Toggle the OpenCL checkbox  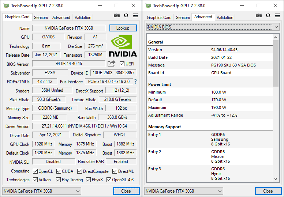pos(35,171)
